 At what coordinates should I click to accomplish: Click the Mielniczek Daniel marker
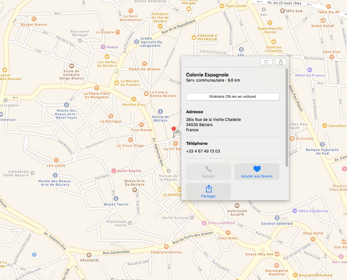tap(130, 223)
